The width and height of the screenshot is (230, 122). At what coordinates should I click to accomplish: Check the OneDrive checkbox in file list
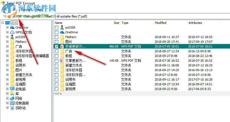click(57, 32)
